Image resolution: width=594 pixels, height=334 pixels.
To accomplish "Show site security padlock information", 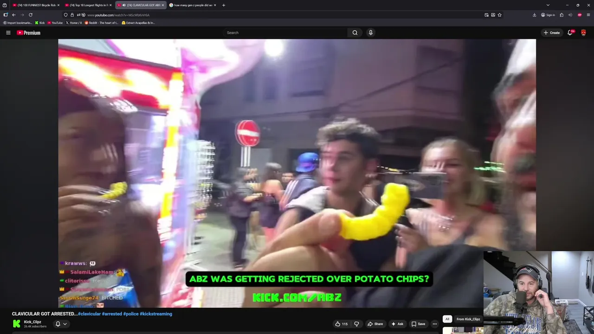I will coord(72,15).
